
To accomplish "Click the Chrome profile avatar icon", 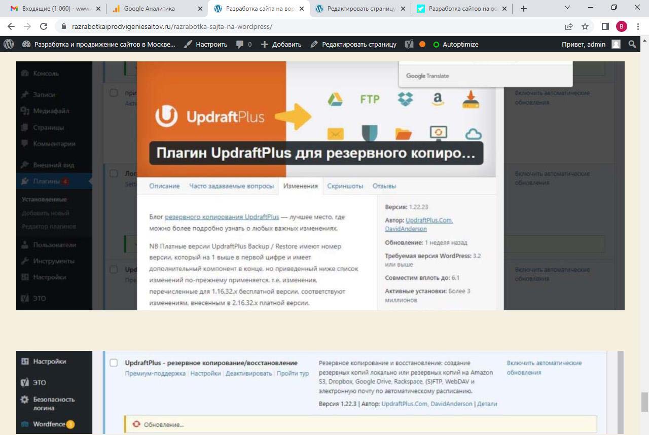I will pos(621,26).
